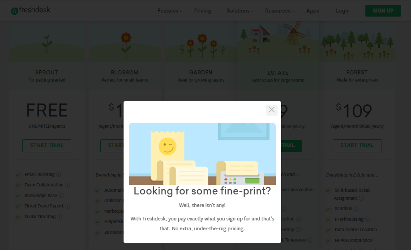The height and width of the screenshot is (250, 411).
Task: Click the Sprout plan seedling illustration
Action: coord(47,44)
